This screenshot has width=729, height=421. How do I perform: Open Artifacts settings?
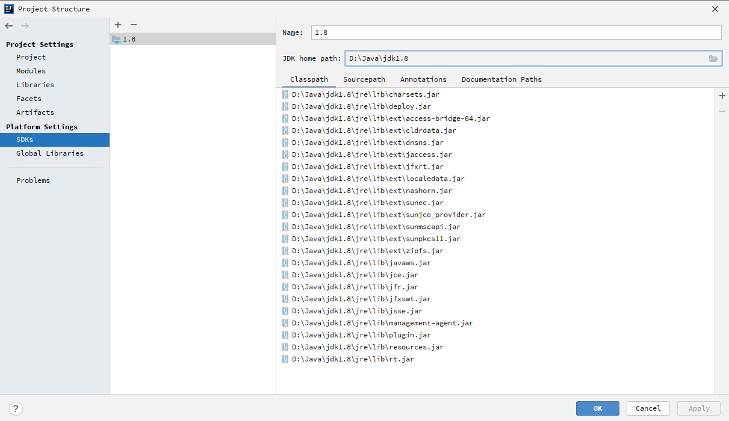point(36,112)
